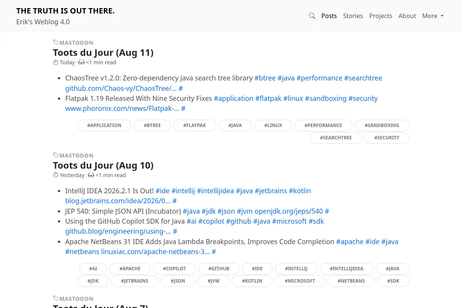Viewport: 463px width, 308px height.
Task: Click the #APACHE tag pill
Action: click(130, 269)
